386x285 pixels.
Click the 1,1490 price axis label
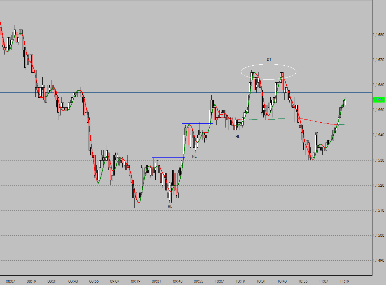[379, 260]
